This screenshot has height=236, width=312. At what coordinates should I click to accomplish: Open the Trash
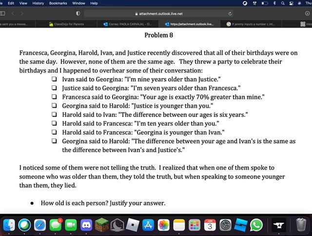point(301,225)
